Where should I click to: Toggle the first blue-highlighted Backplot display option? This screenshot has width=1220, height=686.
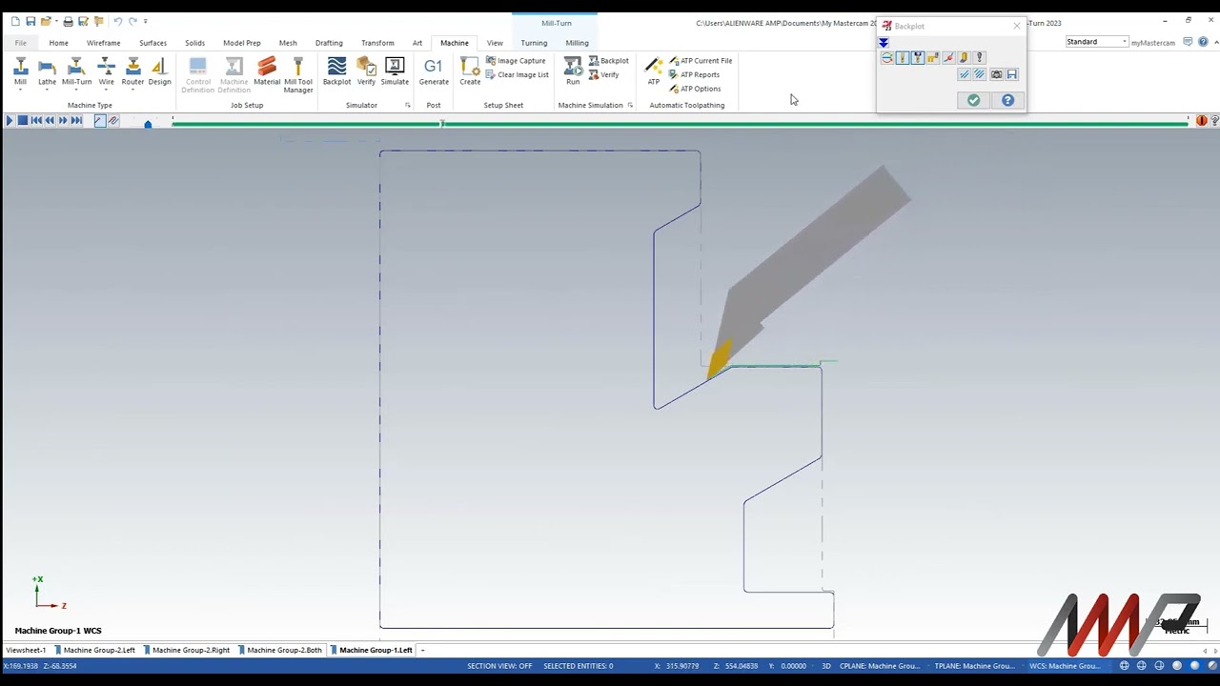point(903,58)
